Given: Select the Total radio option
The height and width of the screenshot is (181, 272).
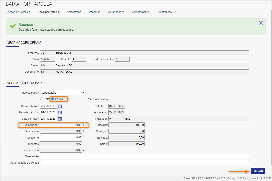Looking at the screenshot, I should pos(42,99).
